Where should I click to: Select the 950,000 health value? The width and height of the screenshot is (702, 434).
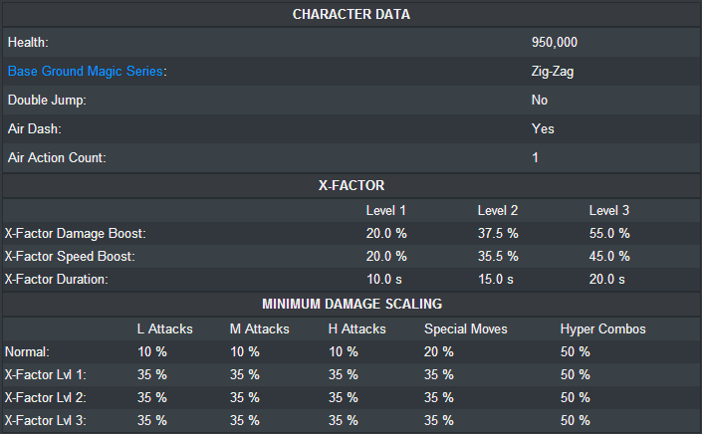[555, 43]
